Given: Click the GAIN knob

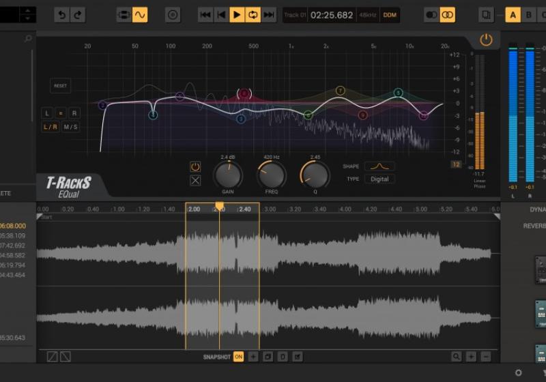Looking at the screenshot, I should coord(227,175).
